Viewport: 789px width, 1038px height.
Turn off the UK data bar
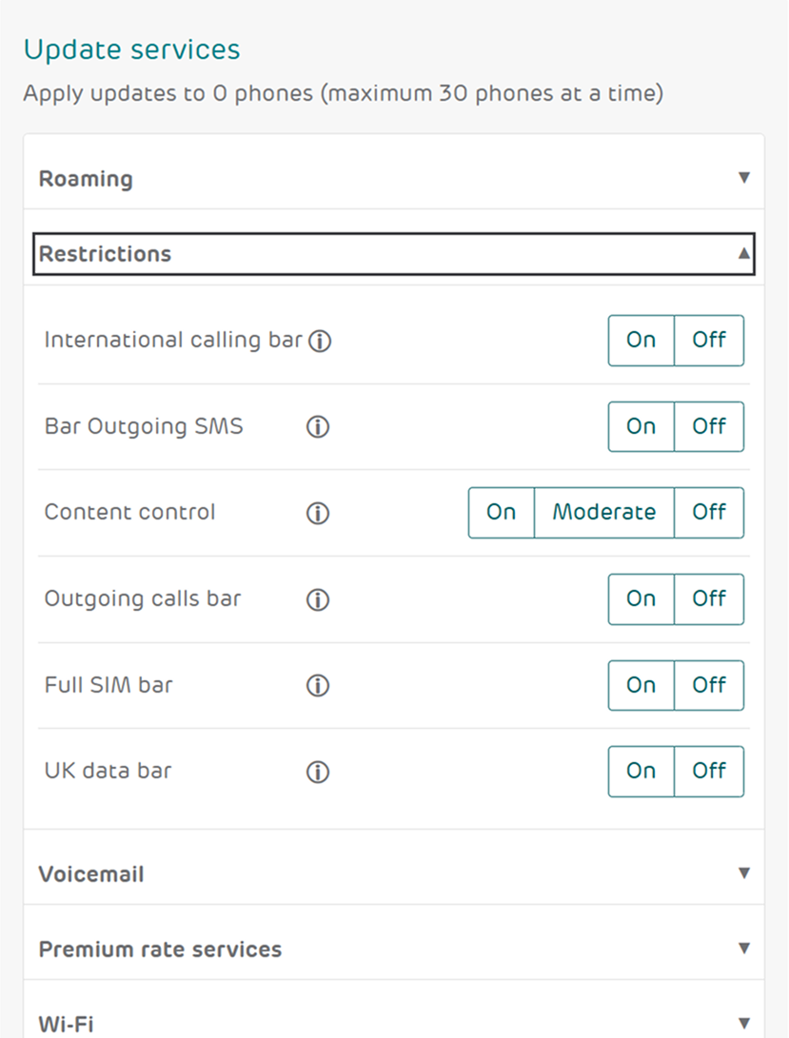click(x=709, y=772)
